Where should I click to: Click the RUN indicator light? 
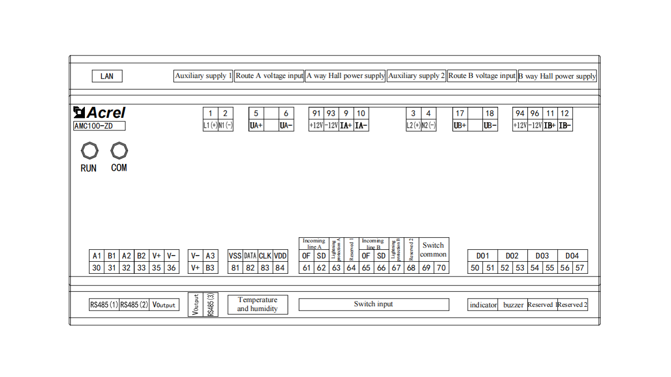[90, 151]
